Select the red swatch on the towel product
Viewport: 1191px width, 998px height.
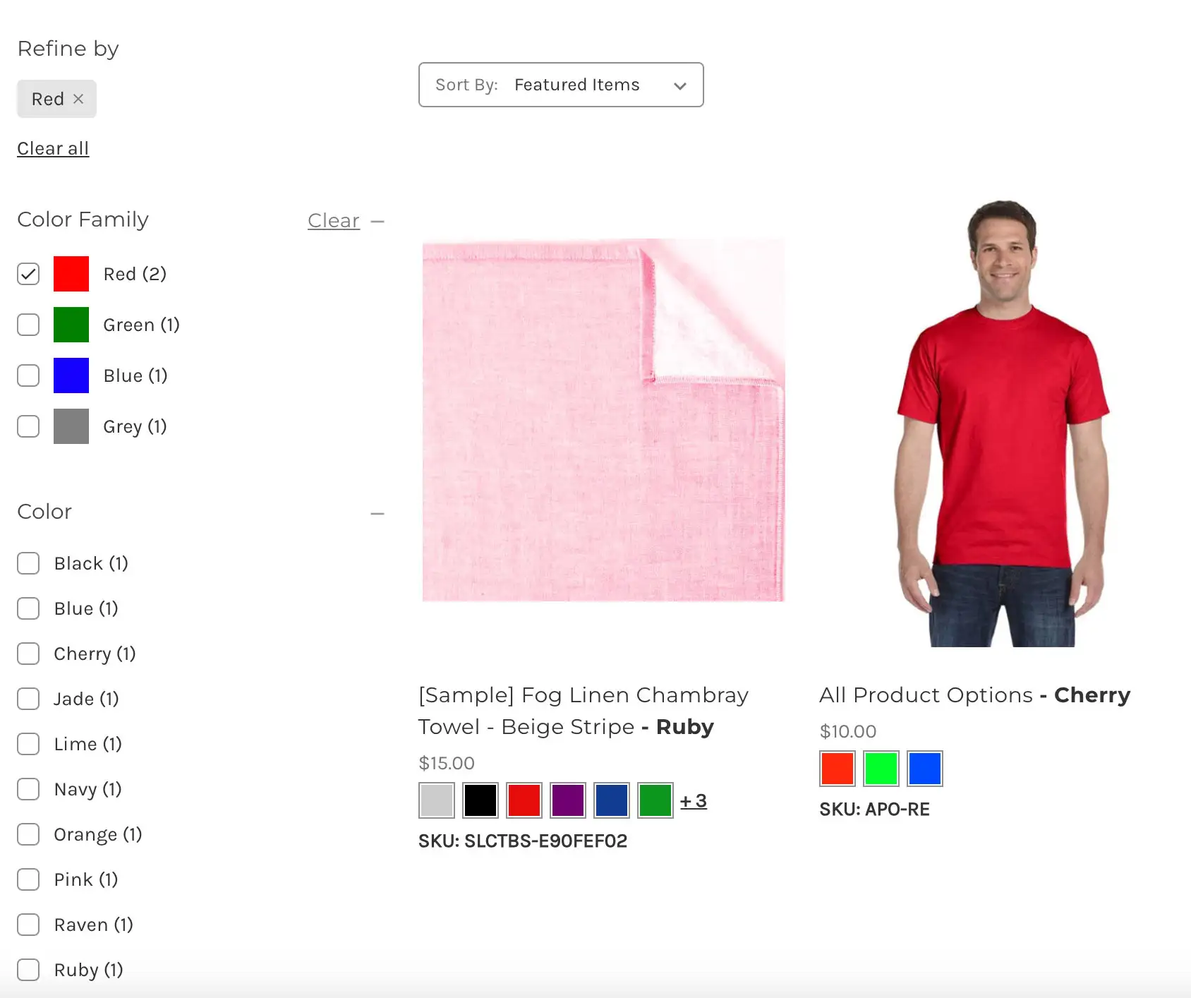coord(524,800)
